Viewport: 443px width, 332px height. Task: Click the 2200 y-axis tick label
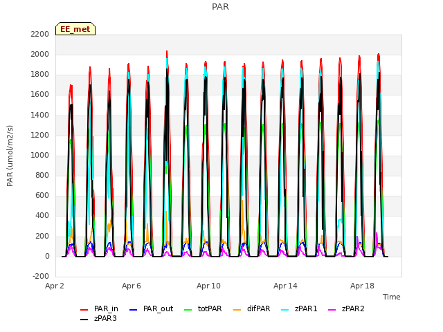click(40, 34)
